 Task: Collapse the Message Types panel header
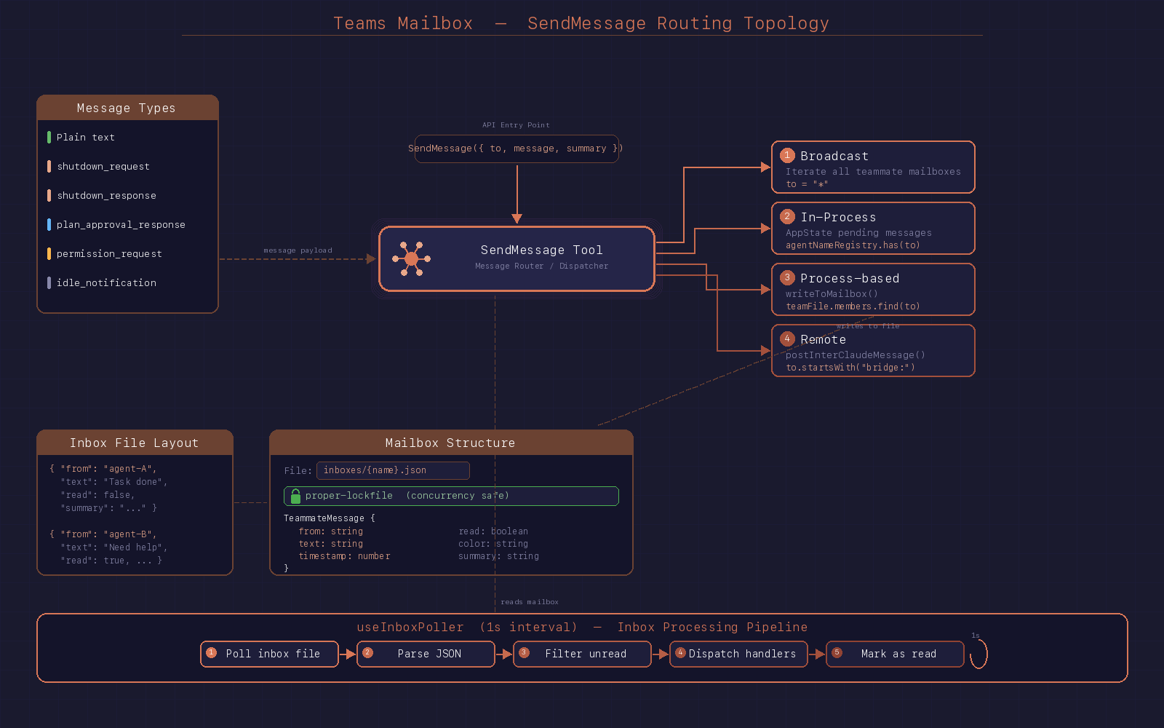127,108
